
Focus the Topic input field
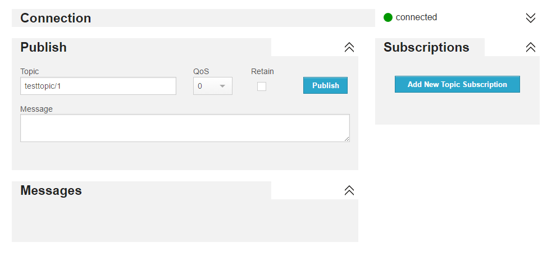(x=98, y=86)
